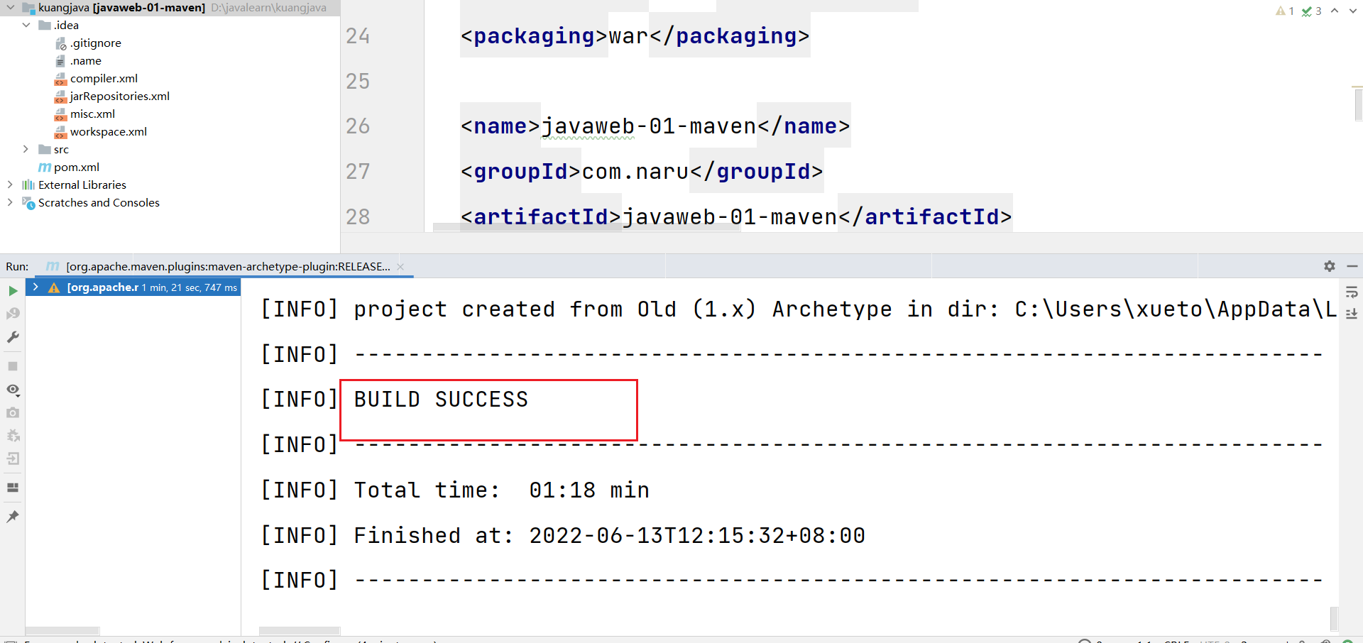Select External Libraries row
Screen dimensions: 1363x643
point(170,185)
